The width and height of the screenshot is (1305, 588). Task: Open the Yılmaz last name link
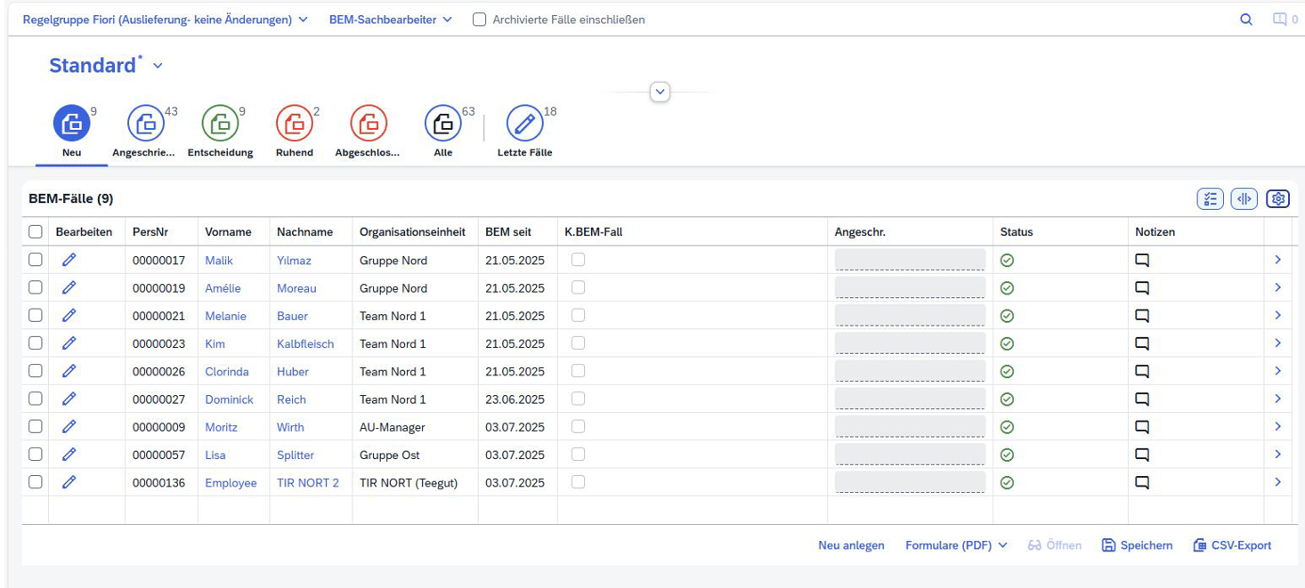294,261
